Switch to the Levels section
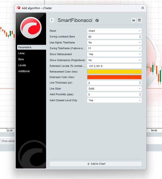Image resolution: width=162 pixels, height=179 pixels. click(x=22, y=65)
